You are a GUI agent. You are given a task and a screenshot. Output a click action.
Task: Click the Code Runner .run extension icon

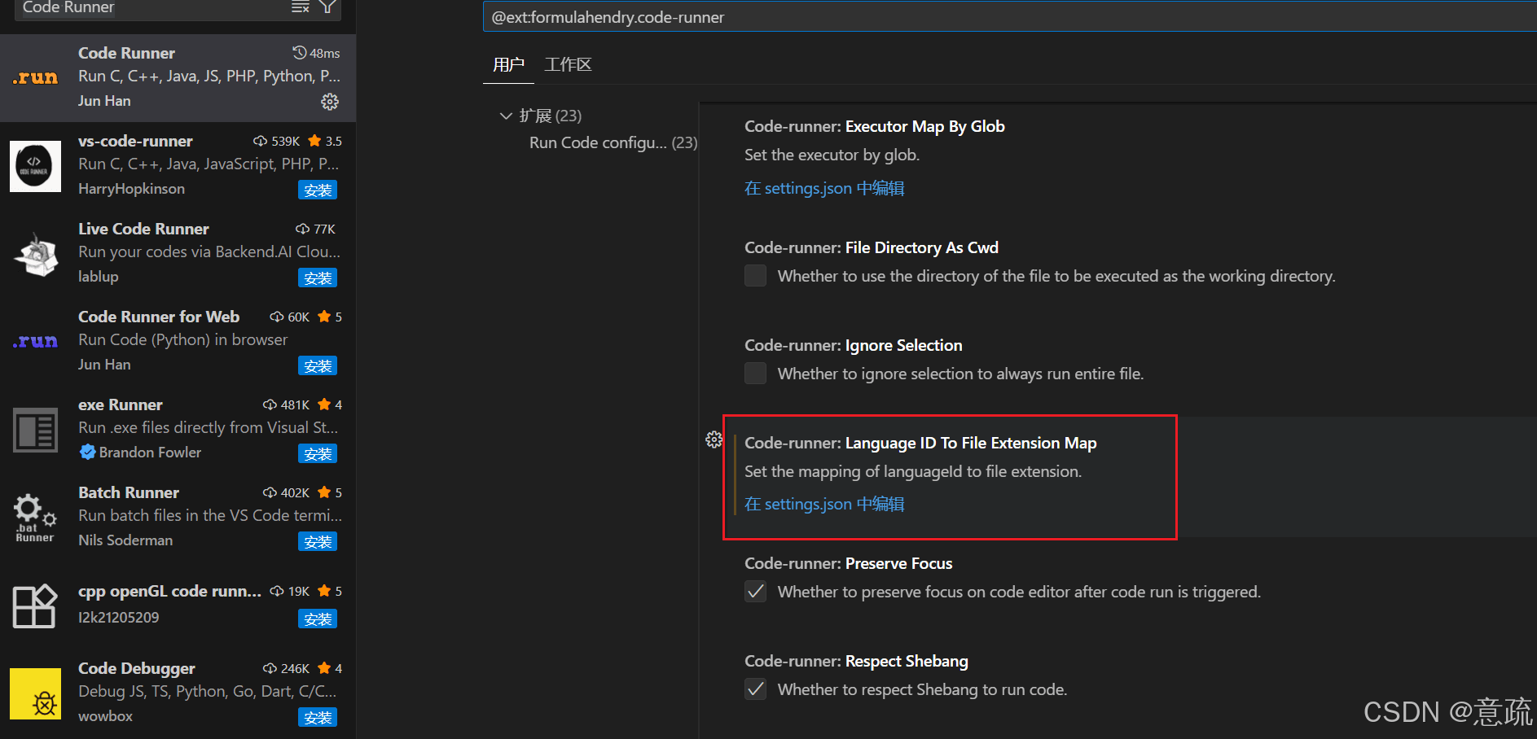[x=35, y=77]
